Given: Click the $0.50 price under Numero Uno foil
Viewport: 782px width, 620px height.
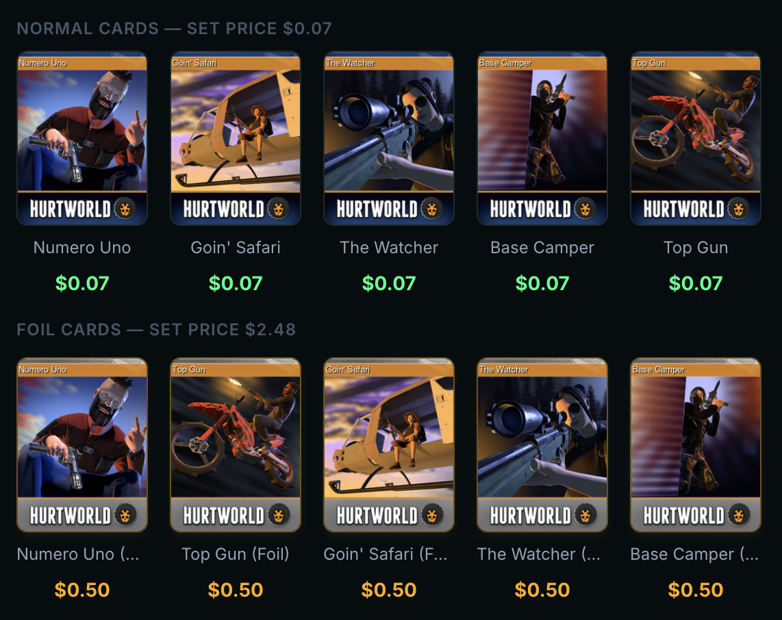Looking at the screenshot, I should coord(82,590).
